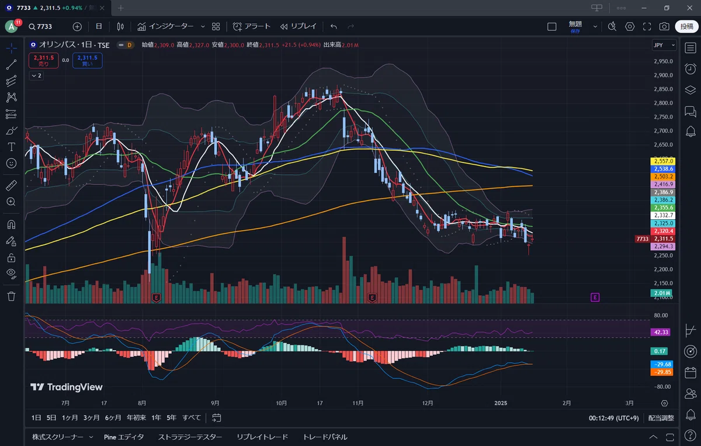Activate the zoom in tool

tap(11, 202)
